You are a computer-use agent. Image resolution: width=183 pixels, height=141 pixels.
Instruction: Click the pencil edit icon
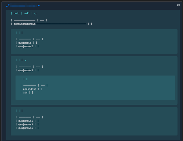pos(8,5)
